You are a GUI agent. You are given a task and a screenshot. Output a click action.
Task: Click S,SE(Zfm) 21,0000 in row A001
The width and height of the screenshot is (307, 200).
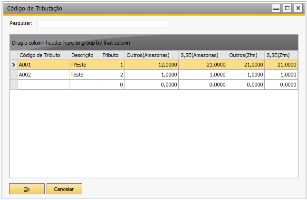tap(281, 65)
